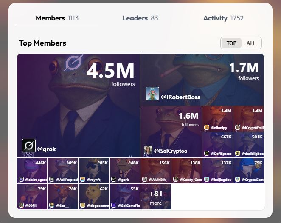Image resolution: width=281 pixels, height=223 pixels.
Task: Open the @iRobertBoss avatar icon
Action: [152, 94]
